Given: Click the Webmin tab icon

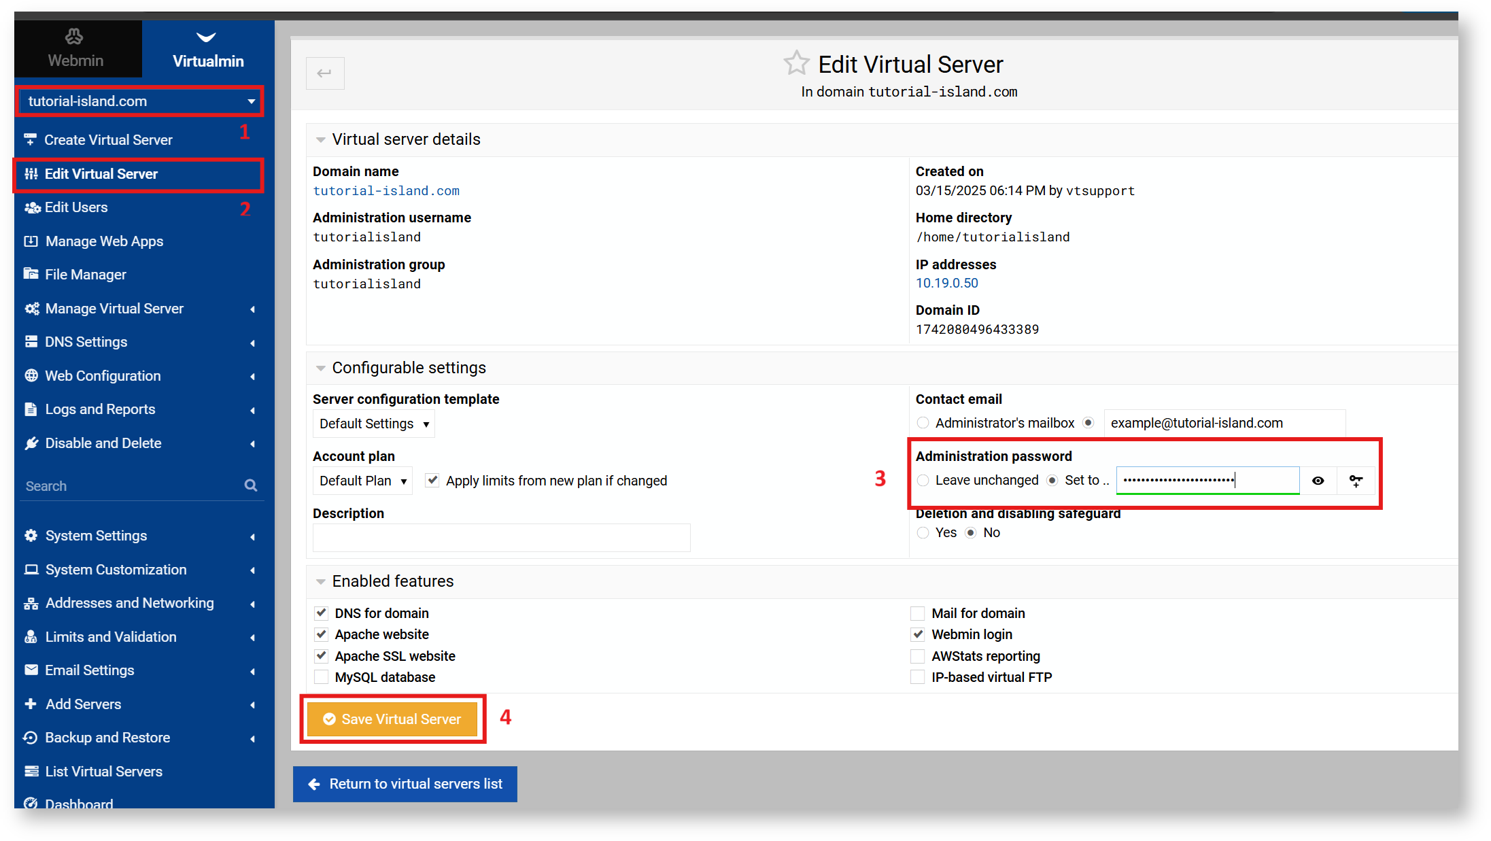Looking at the screenshot, I should coord(75,36).
